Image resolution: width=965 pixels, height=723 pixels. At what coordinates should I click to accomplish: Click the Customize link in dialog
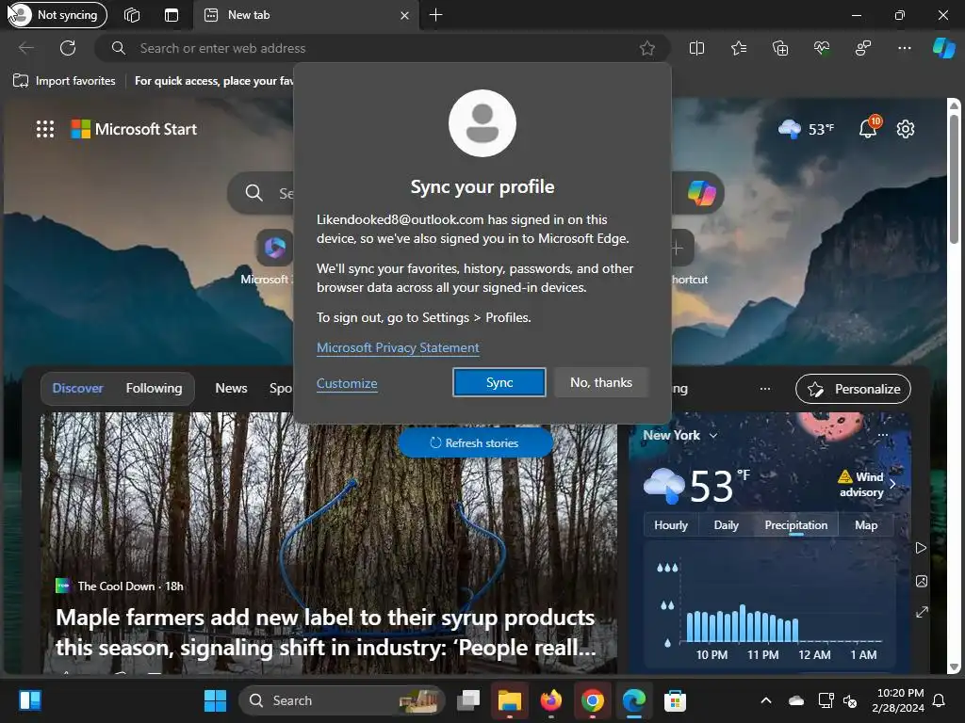347,383
